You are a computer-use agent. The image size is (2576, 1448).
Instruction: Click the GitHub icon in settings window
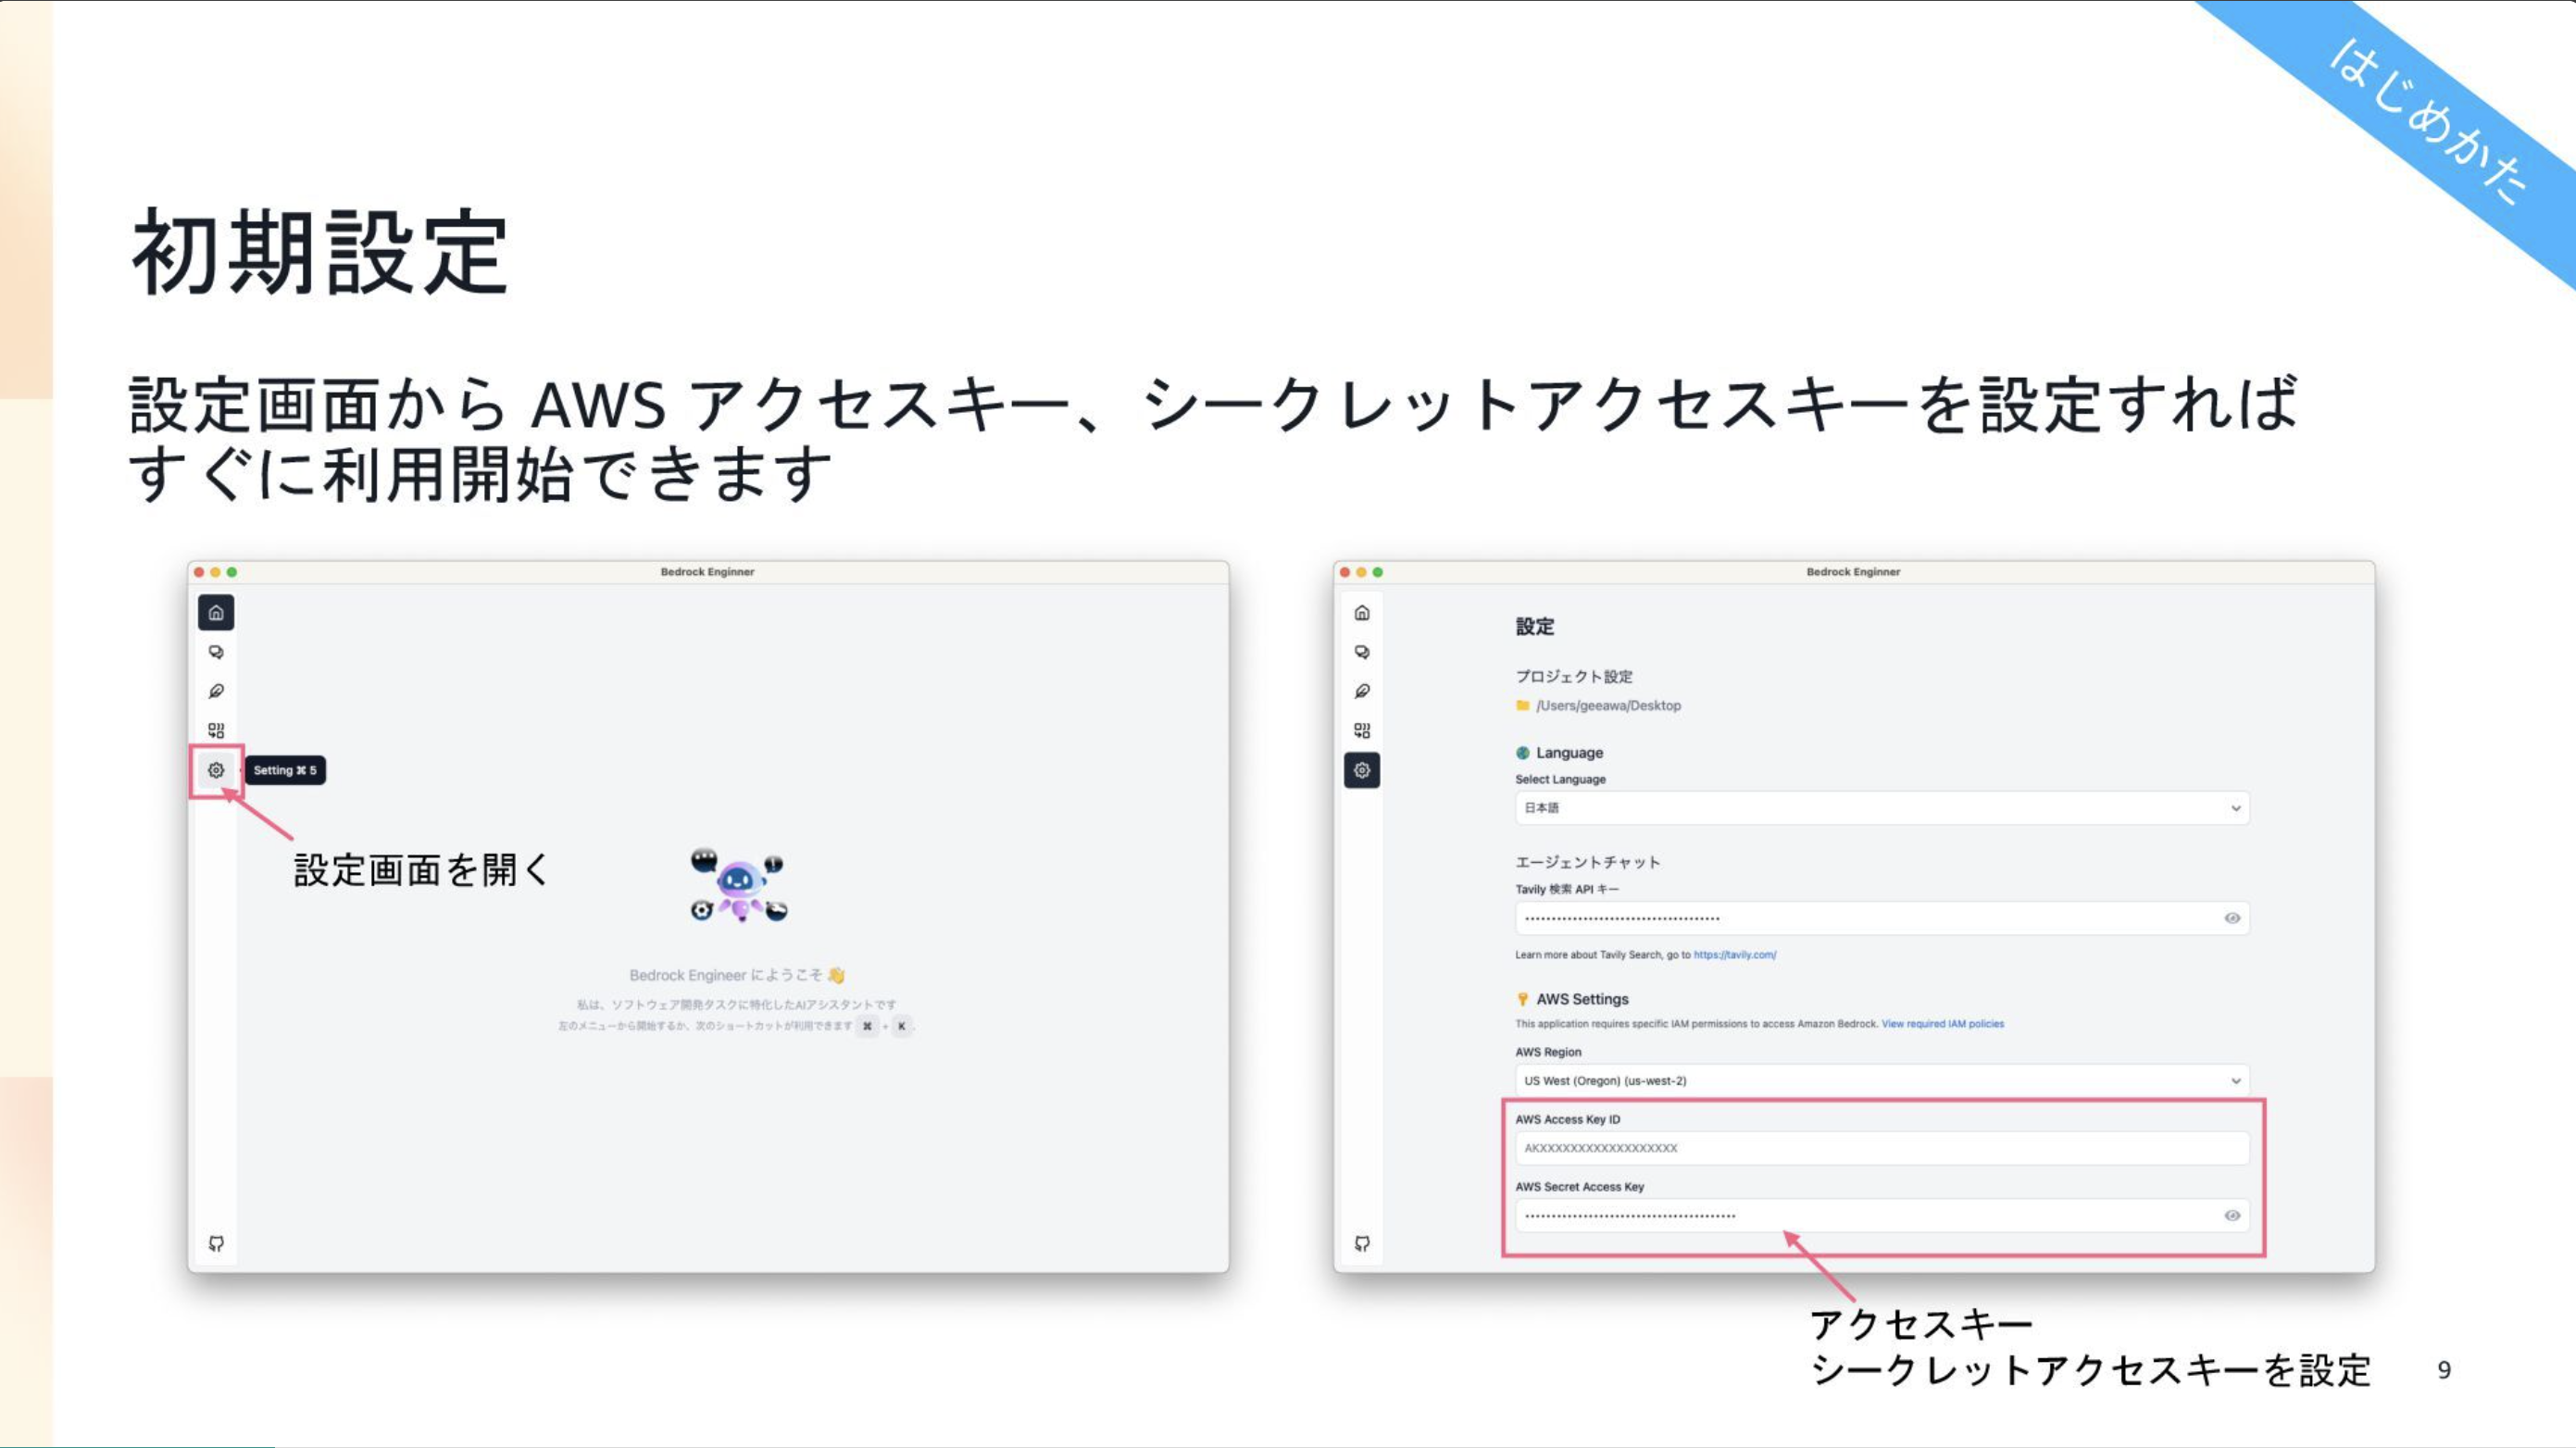[x=1362, y=1243]
